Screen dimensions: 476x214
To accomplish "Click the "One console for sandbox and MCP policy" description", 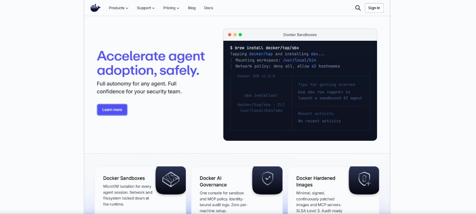I will click(x=224, y=201).
